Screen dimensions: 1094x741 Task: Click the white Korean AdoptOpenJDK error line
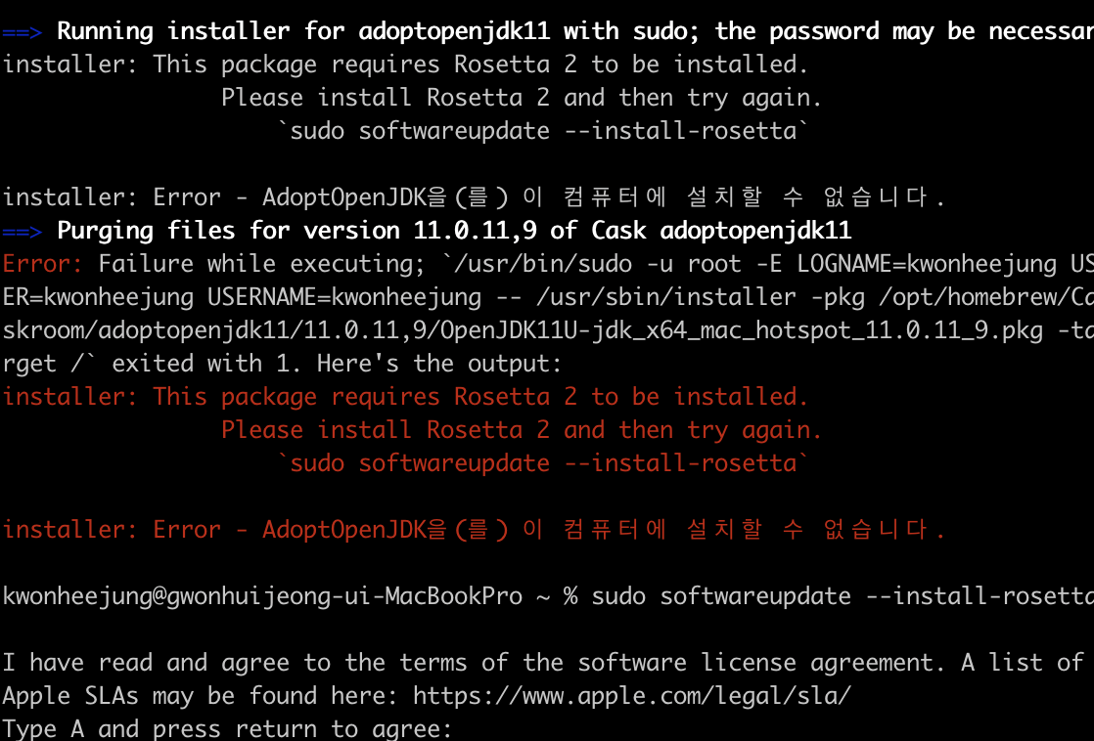pyautogui.click(x=474, y=197)
